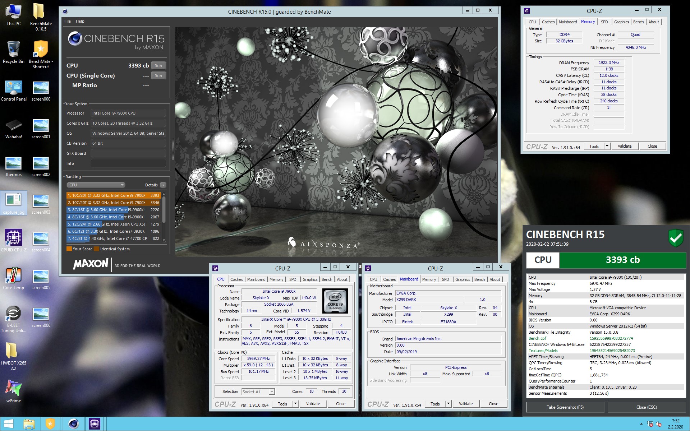This screenshot has height=431, width=690.
Task: Click Validate in CPU-tab CPU-Z window
Action: click(313, 404)
